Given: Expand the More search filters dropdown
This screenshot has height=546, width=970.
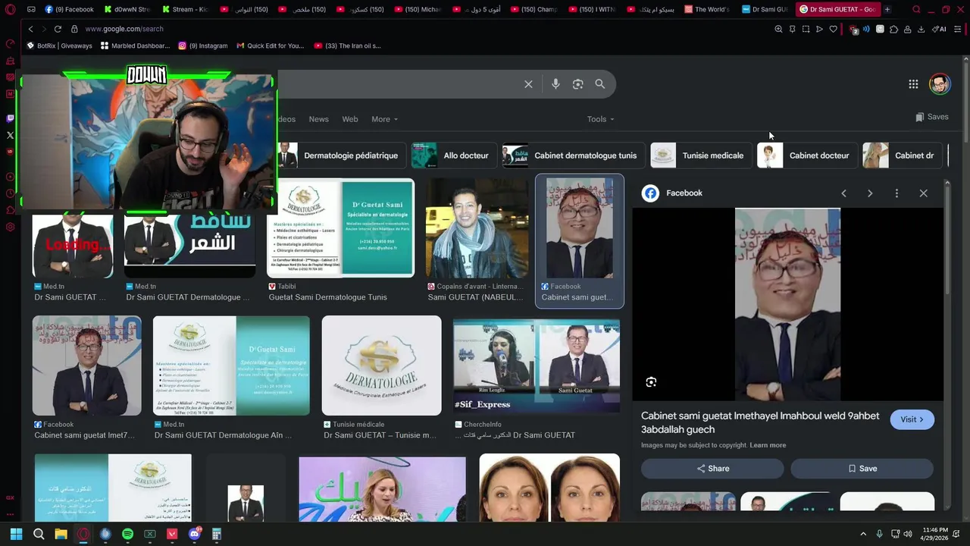Looking at the screenshot, I should click(x=384, y=119).
